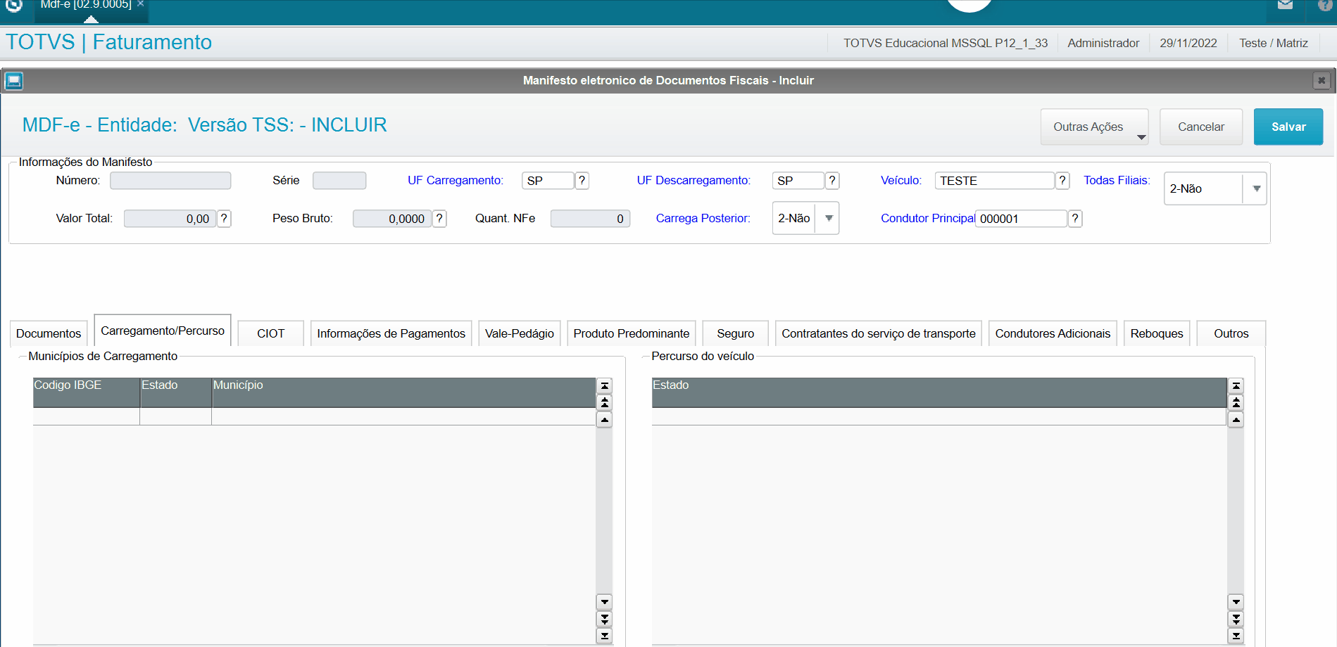This screenshot has width=1337, height=647.
Task: Click the UF Carregamento field containing SP
Action: pos(548,181)
